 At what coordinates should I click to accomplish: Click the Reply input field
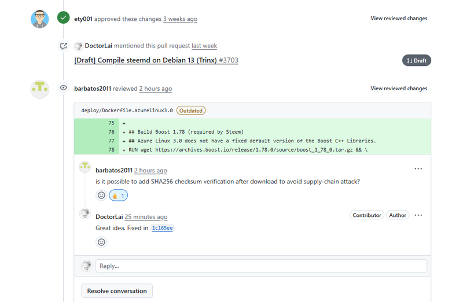[261, 266]
